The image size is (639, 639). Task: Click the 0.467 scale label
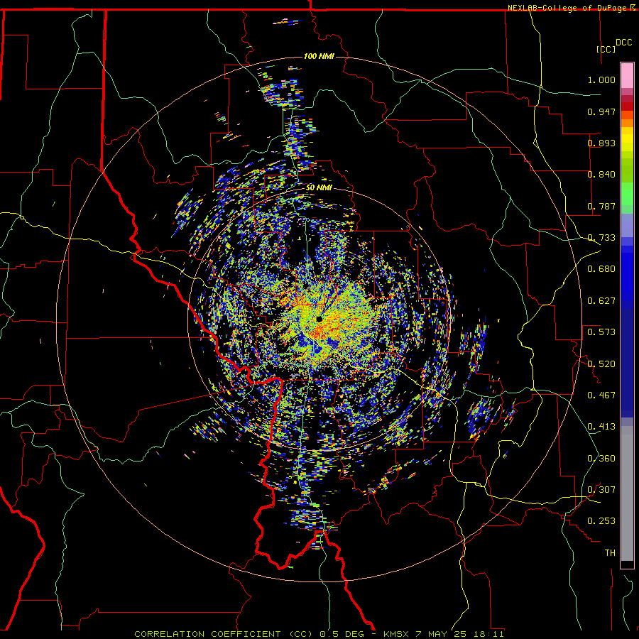click(601, 395)
